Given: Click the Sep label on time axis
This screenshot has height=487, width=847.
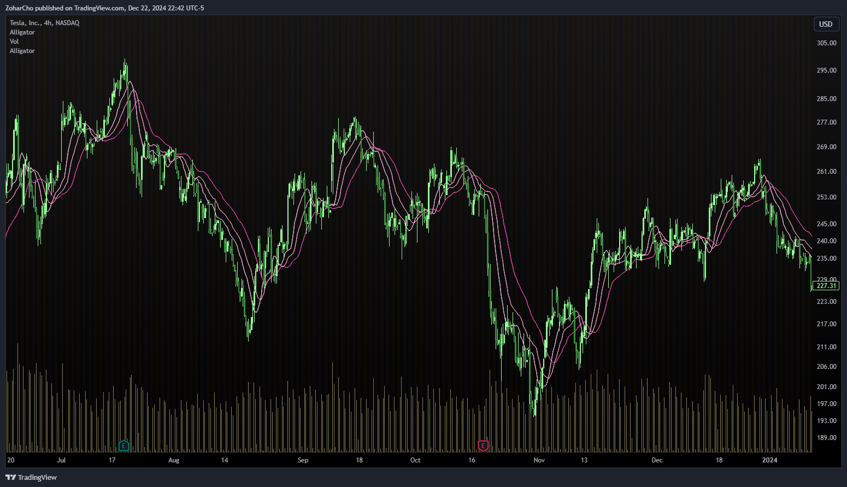Looking at the screenshot, I should coord(303,460).
